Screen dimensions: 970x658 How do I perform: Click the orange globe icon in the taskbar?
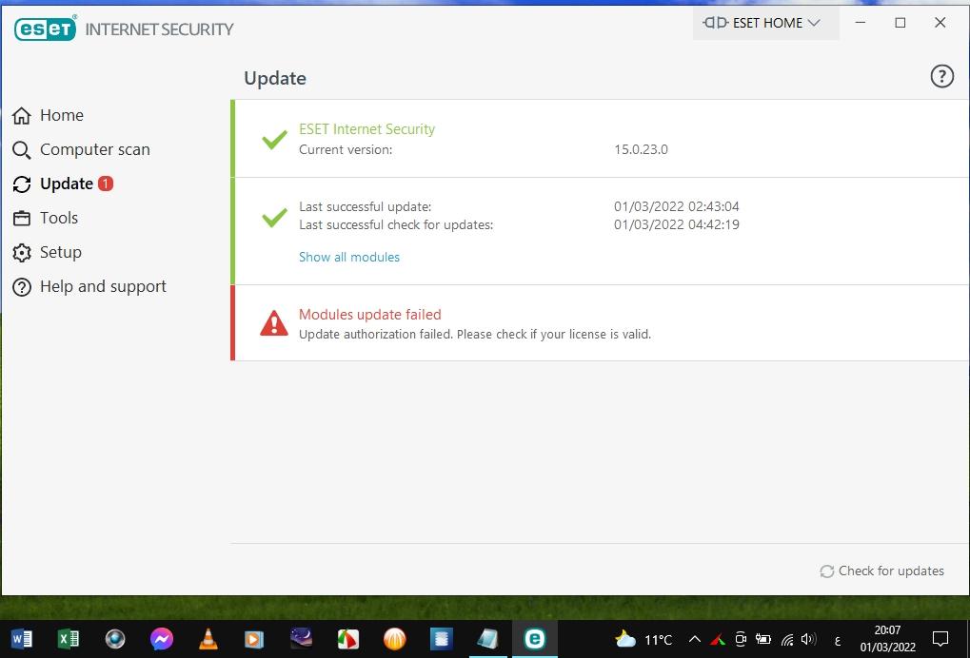pyautogui.click(x=395, y=638)
